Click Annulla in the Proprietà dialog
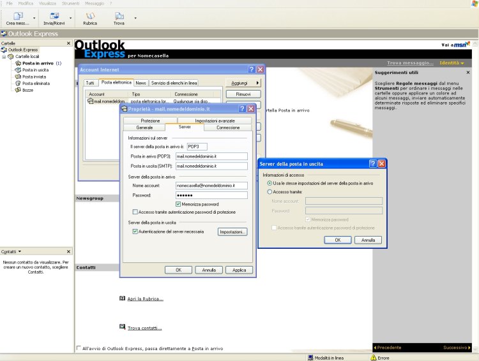Viewport: 479px width, 361px height. 209,270
